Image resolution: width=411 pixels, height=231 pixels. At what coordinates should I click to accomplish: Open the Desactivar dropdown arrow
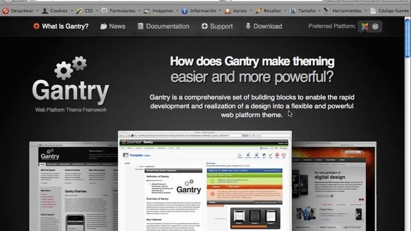coord(37,11)
